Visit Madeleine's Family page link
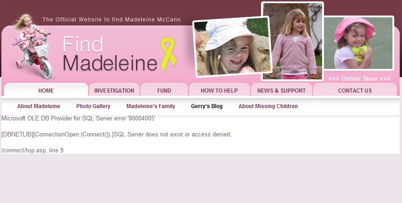Screen dimensions: 402x203 [151, 106]
